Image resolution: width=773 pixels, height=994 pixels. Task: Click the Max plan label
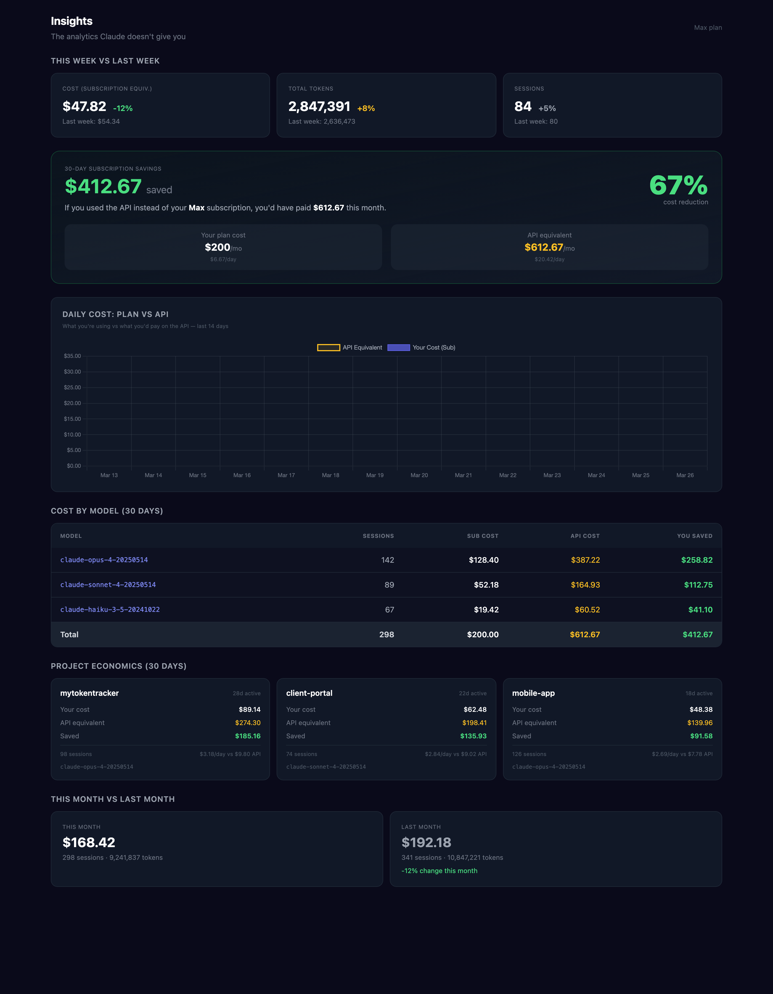[708, 28]
